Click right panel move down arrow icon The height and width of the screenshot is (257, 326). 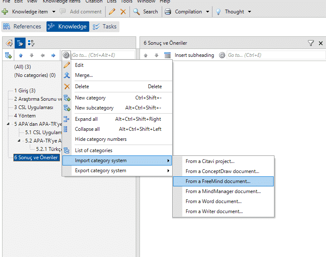pyautogui.click(x=157, y=55)
